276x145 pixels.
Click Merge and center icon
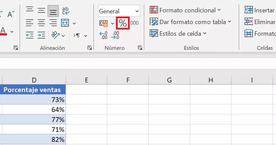(x=65, y=23)
